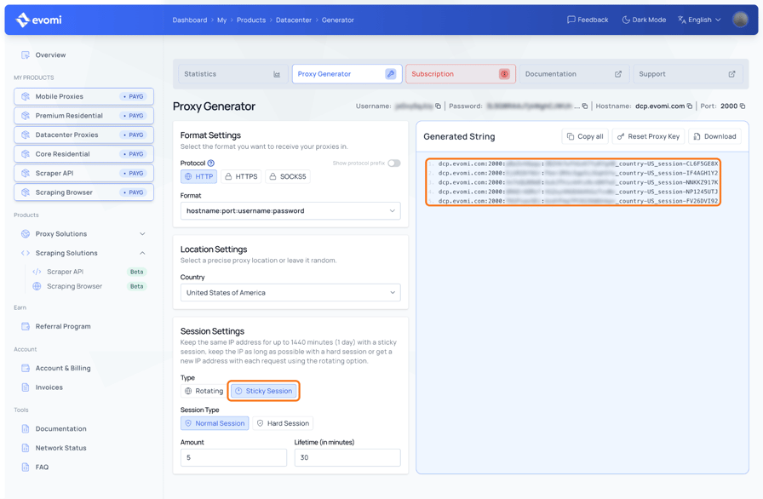This screenshot has height=499, width=763.
Task: Click Copy all button
Action: [585, 136]
